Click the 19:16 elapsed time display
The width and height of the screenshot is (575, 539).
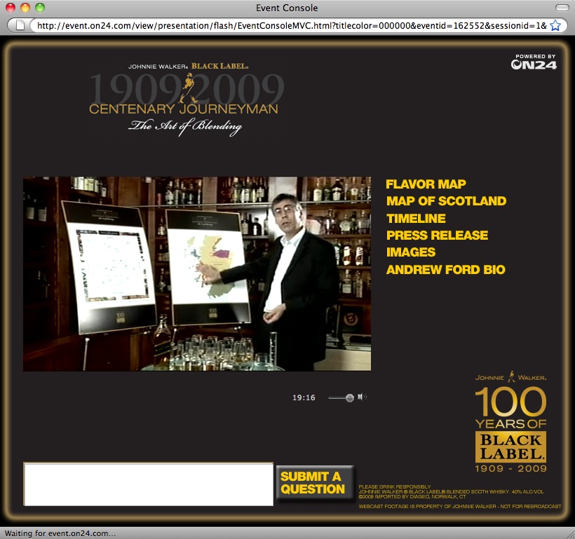[304, 398]
